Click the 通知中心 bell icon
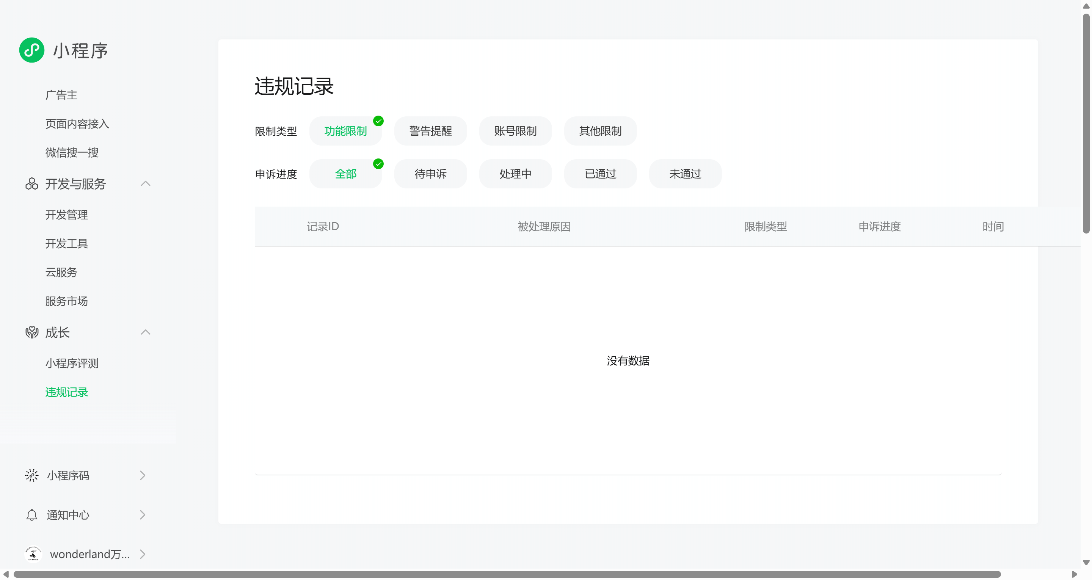Screen dimensions: 1092x580 pos(32,515)
